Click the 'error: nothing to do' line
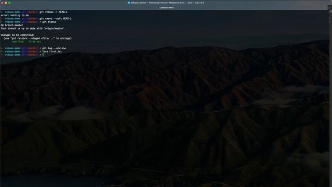 point(15,15)
